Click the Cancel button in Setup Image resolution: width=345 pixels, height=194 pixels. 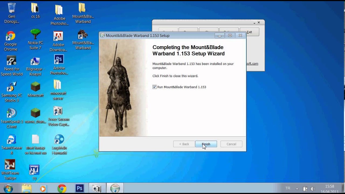[x=231, y=144]
